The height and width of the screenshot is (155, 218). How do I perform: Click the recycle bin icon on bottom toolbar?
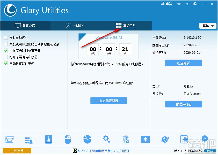tap(126, 139)
